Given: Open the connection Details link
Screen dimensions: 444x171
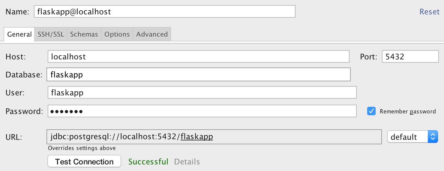Looking at the screenshot, I should 187,162.
